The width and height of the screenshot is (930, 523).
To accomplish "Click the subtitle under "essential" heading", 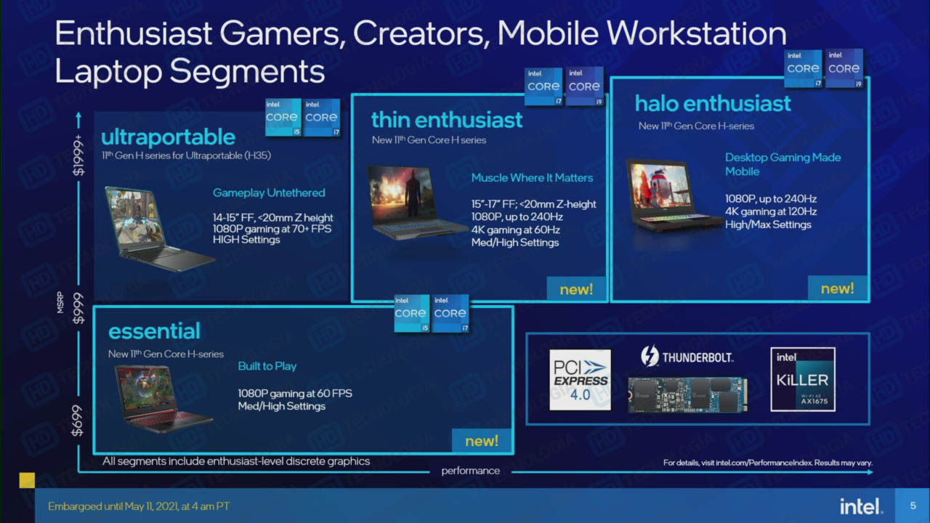I will pos(166,354).
